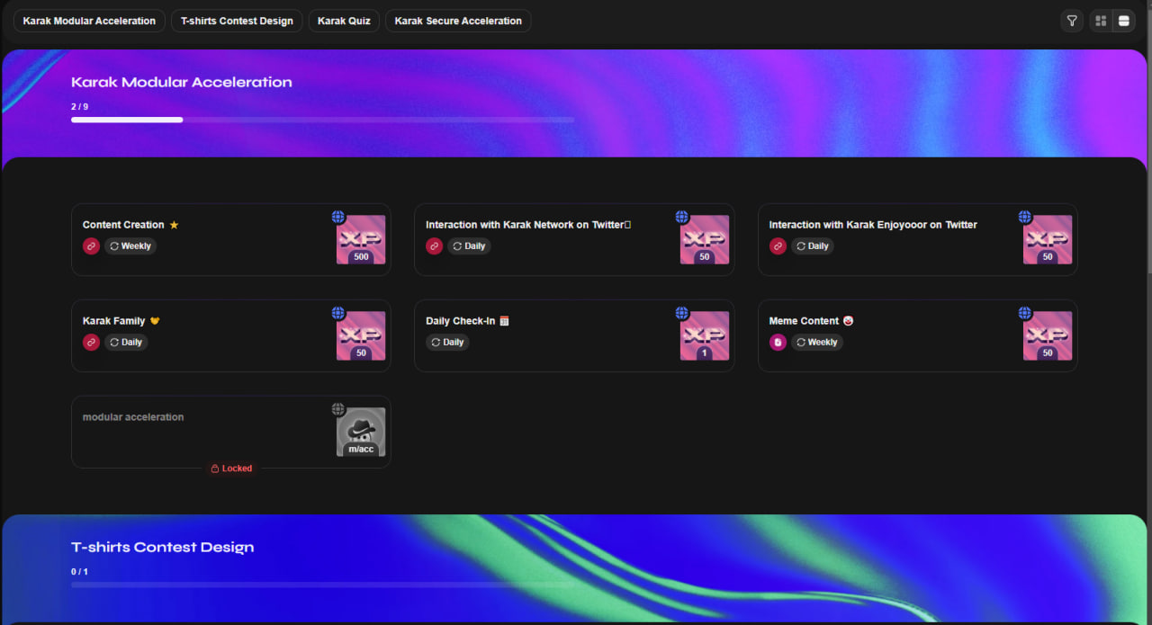The width and height of the screenshot is (1152, 625).
Task: Click the globe icon on Content Creation card
Action: click(338, 217)
